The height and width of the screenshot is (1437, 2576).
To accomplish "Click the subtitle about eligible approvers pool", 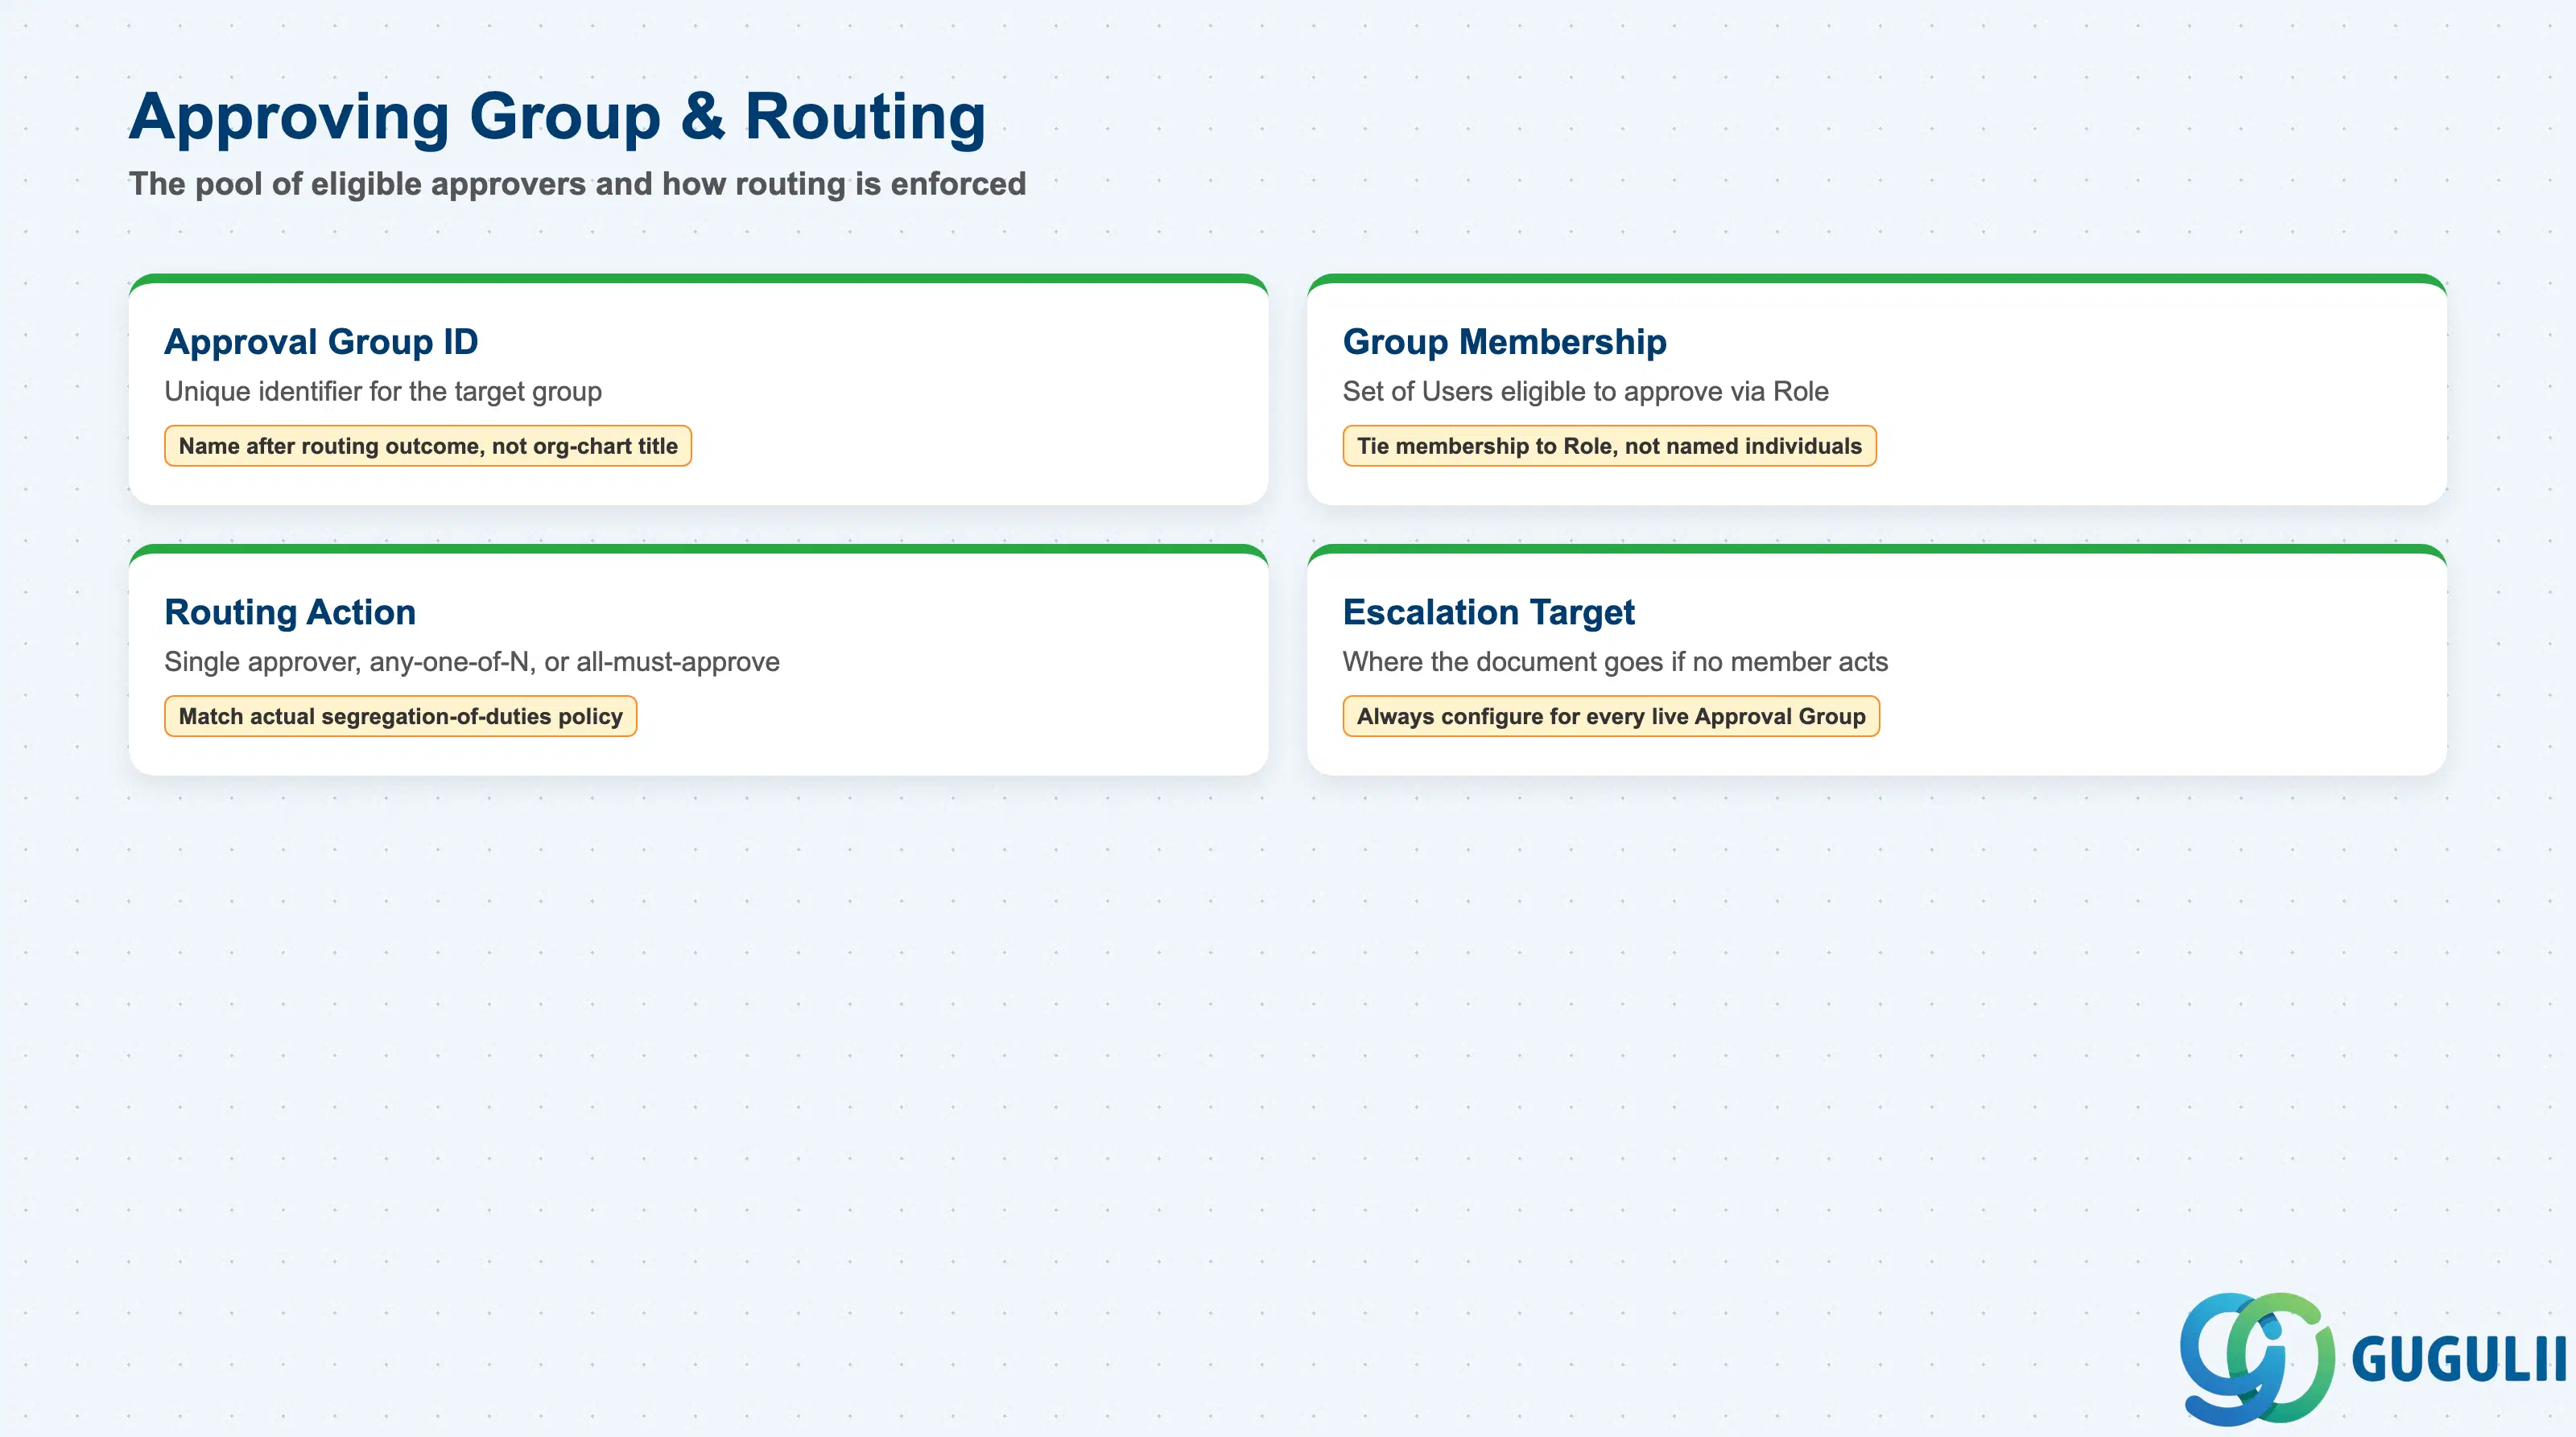I will coord(577,184).
